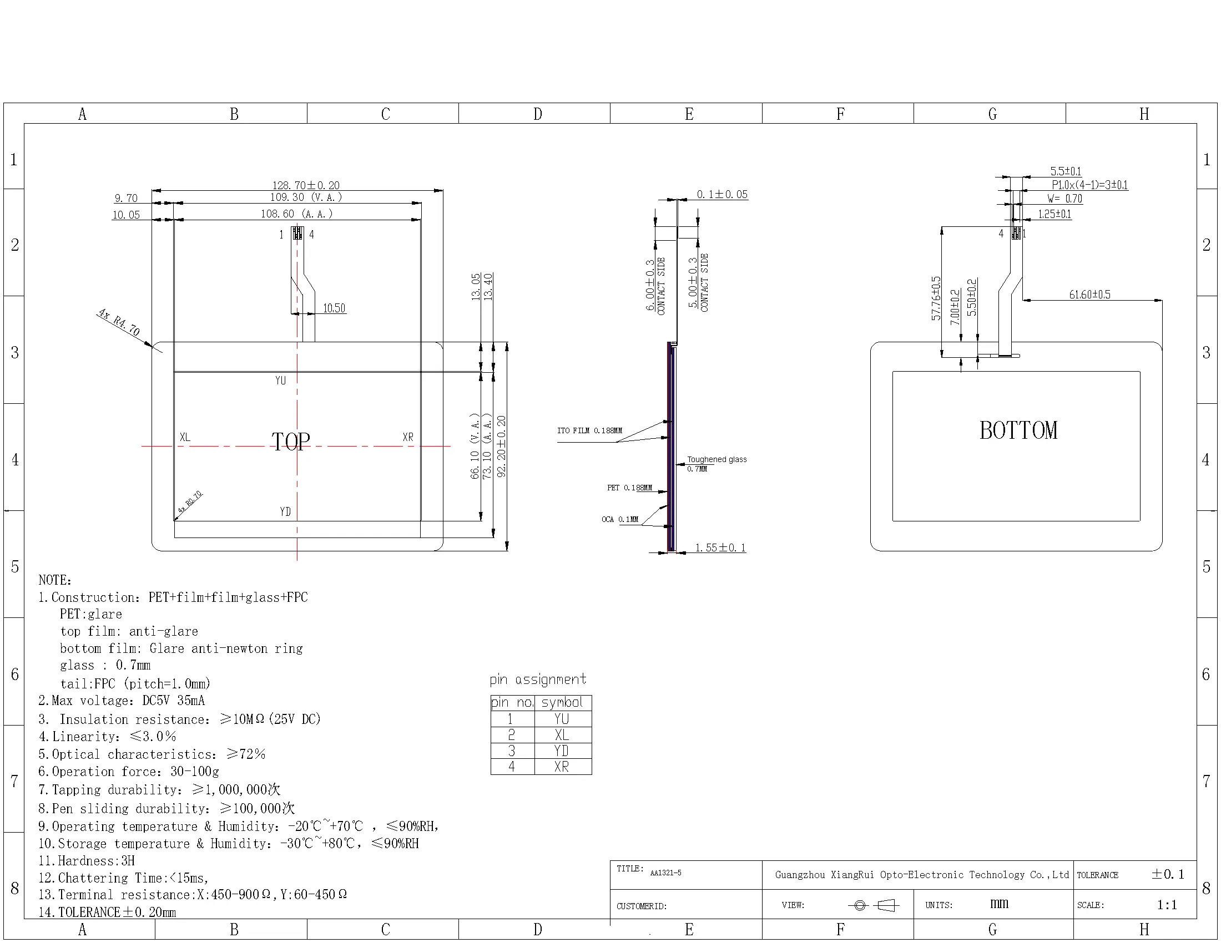1221x943 pixels.
Task: Select note 9 Operating temperature & Humidity
Action: tap(239, 826)
